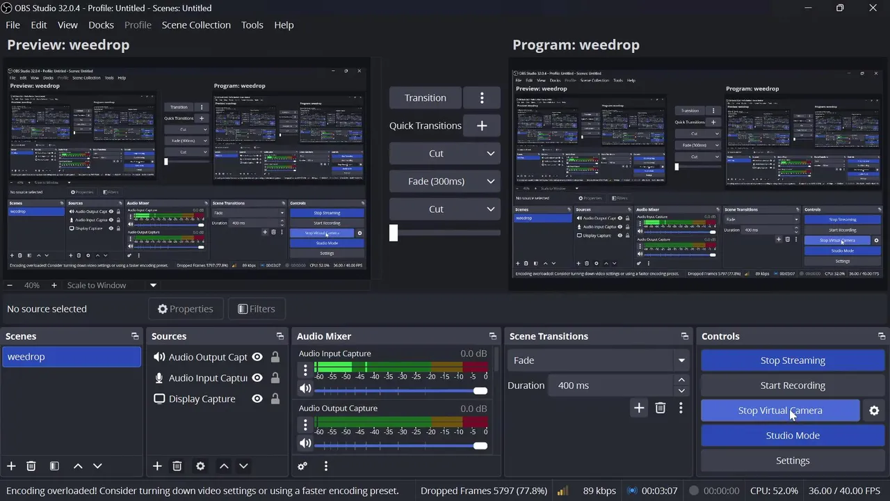Image resolution: width=890 pixels, height=501 pixels.
Task: Open Audio Input Capture three-dot options
Action: 305,370
